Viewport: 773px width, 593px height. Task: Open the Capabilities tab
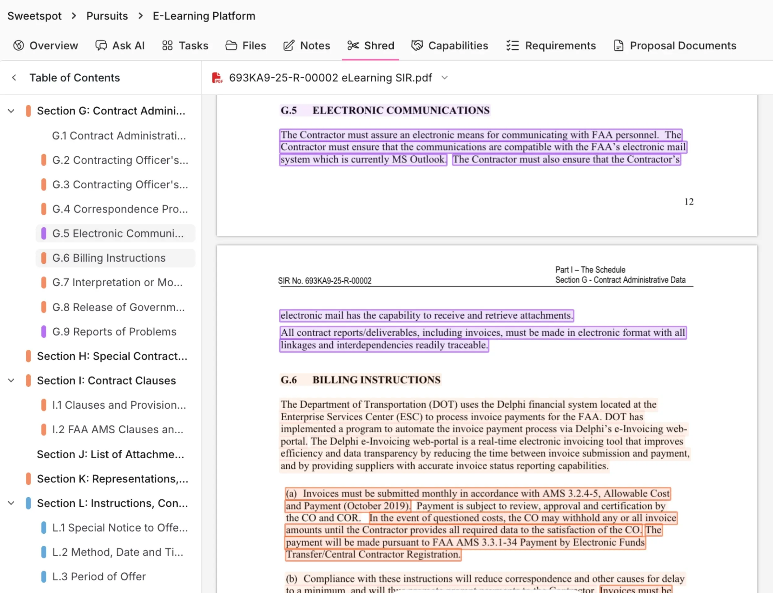(x=450, y=45)
